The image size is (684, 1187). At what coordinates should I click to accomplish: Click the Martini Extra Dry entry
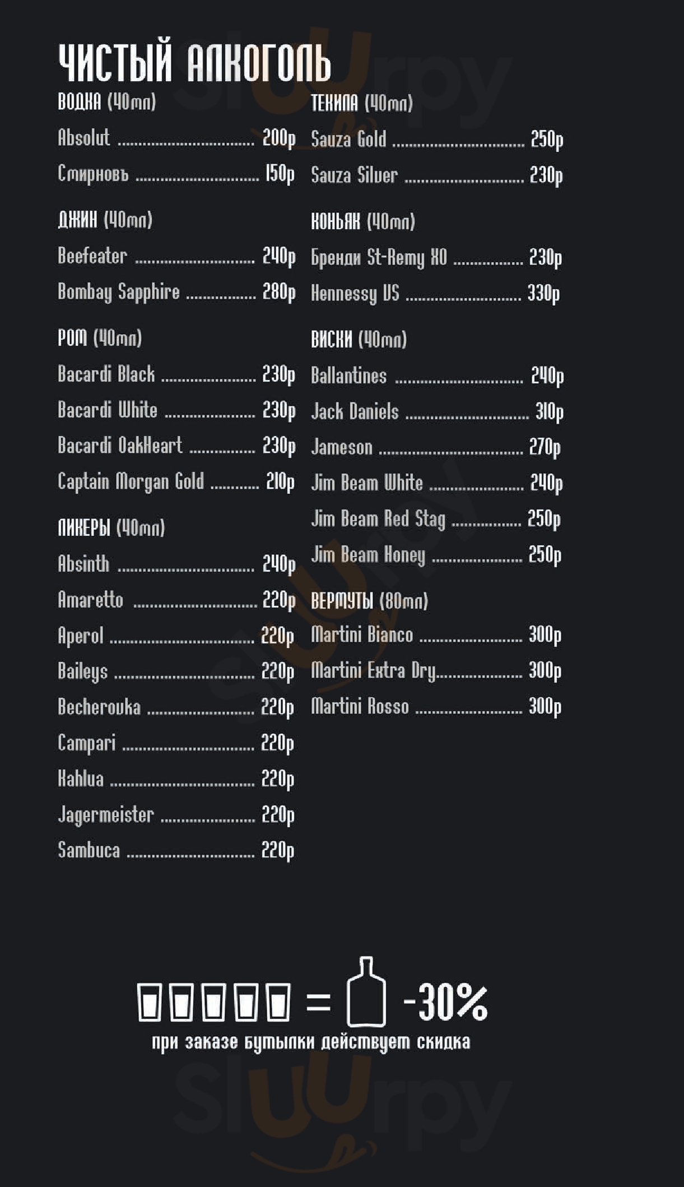(x=373, y=670)
